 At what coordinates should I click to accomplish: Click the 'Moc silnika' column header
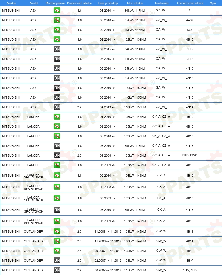(135, 3)
